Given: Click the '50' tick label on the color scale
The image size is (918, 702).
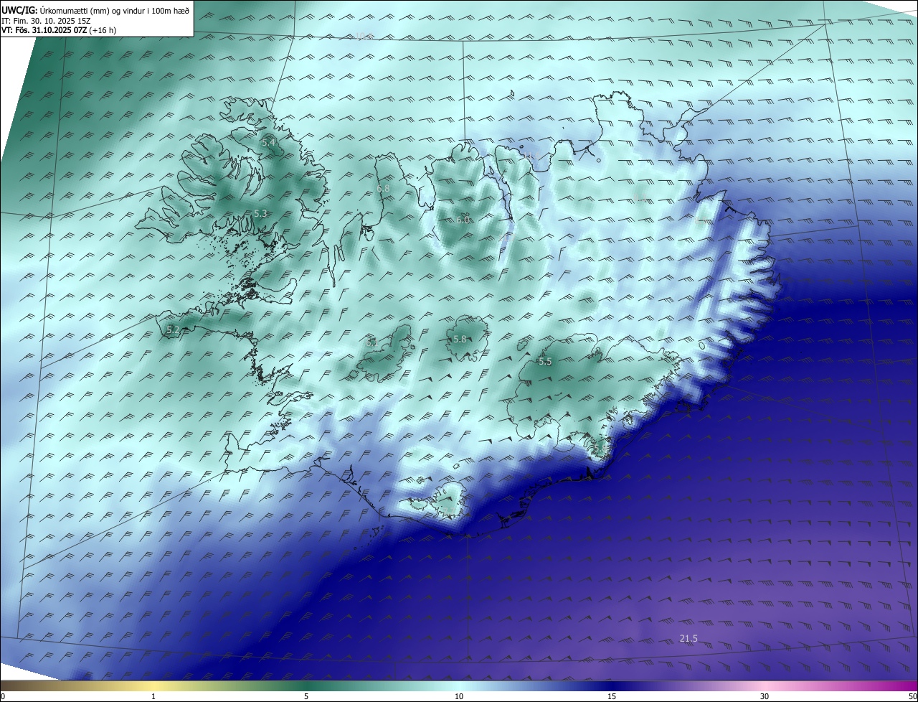Looking at the screenshot, I should (912, 696).
